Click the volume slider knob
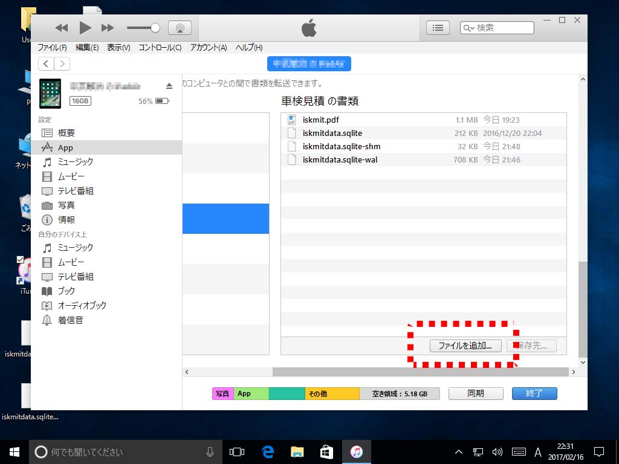Image resolution: width=619 pixels, height=464 pixels. click(x=155, y=28)
